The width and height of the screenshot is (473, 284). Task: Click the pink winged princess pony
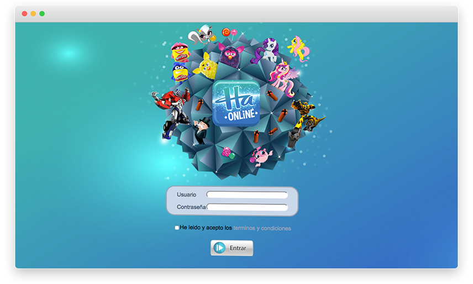(x=285, y=76)
